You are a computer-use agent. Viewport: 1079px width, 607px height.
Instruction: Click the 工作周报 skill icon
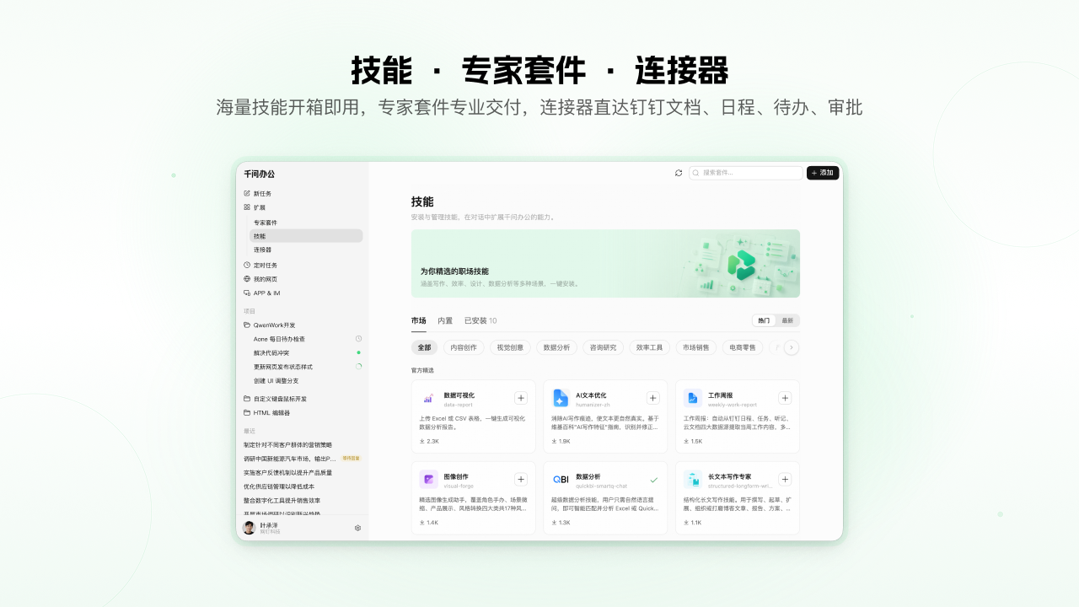(692, 398)
